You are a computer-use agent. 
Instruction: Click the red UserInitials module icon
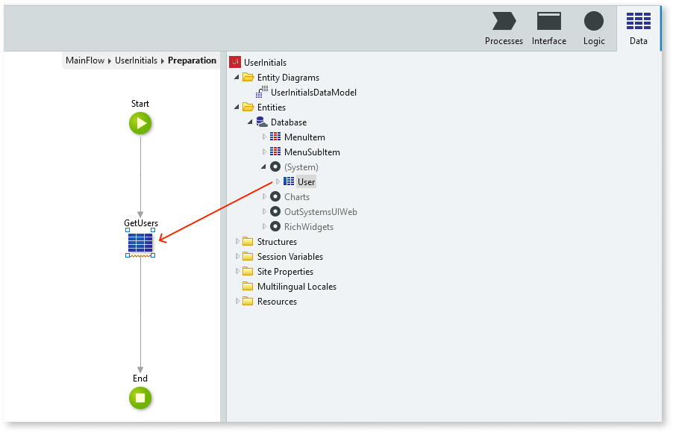pos(235,62)
